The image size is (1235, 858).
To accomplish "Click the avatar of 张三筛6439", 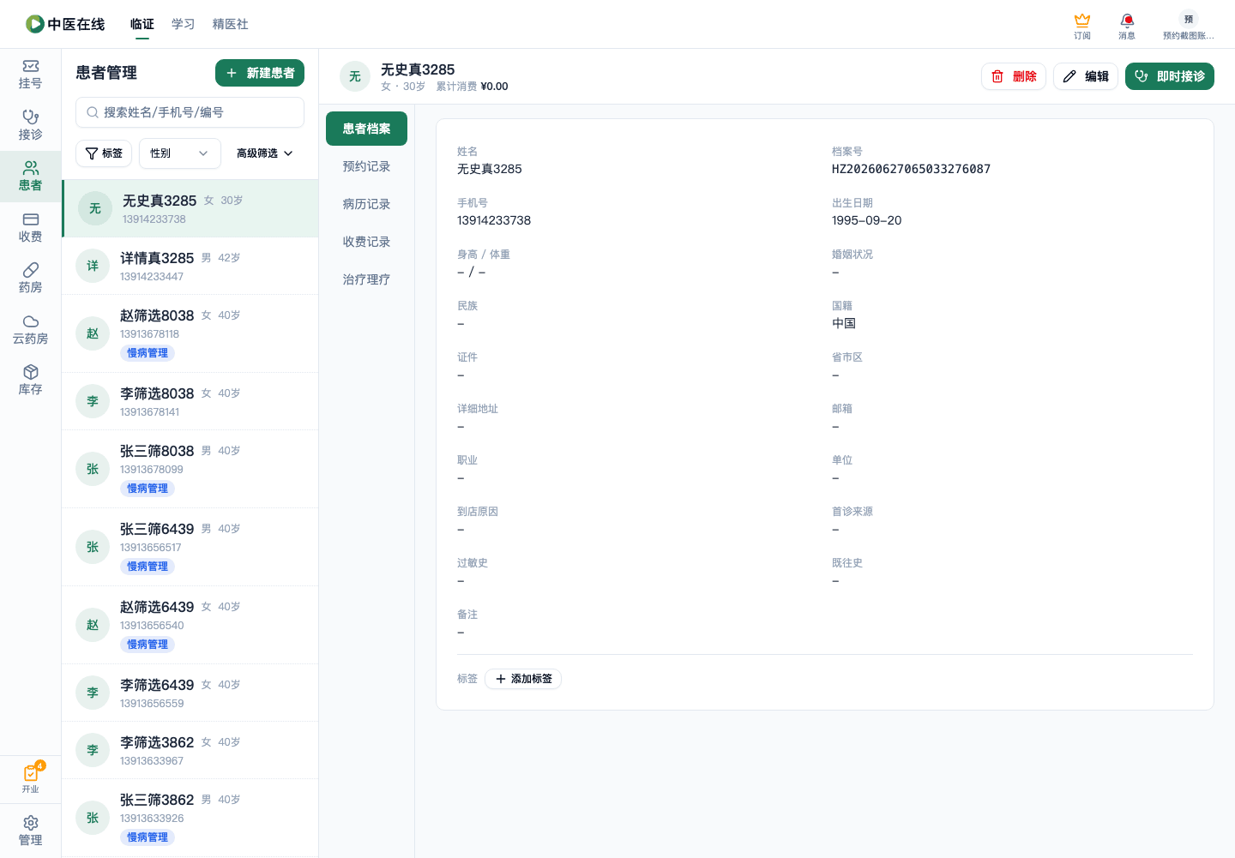I will coord(93,547).
